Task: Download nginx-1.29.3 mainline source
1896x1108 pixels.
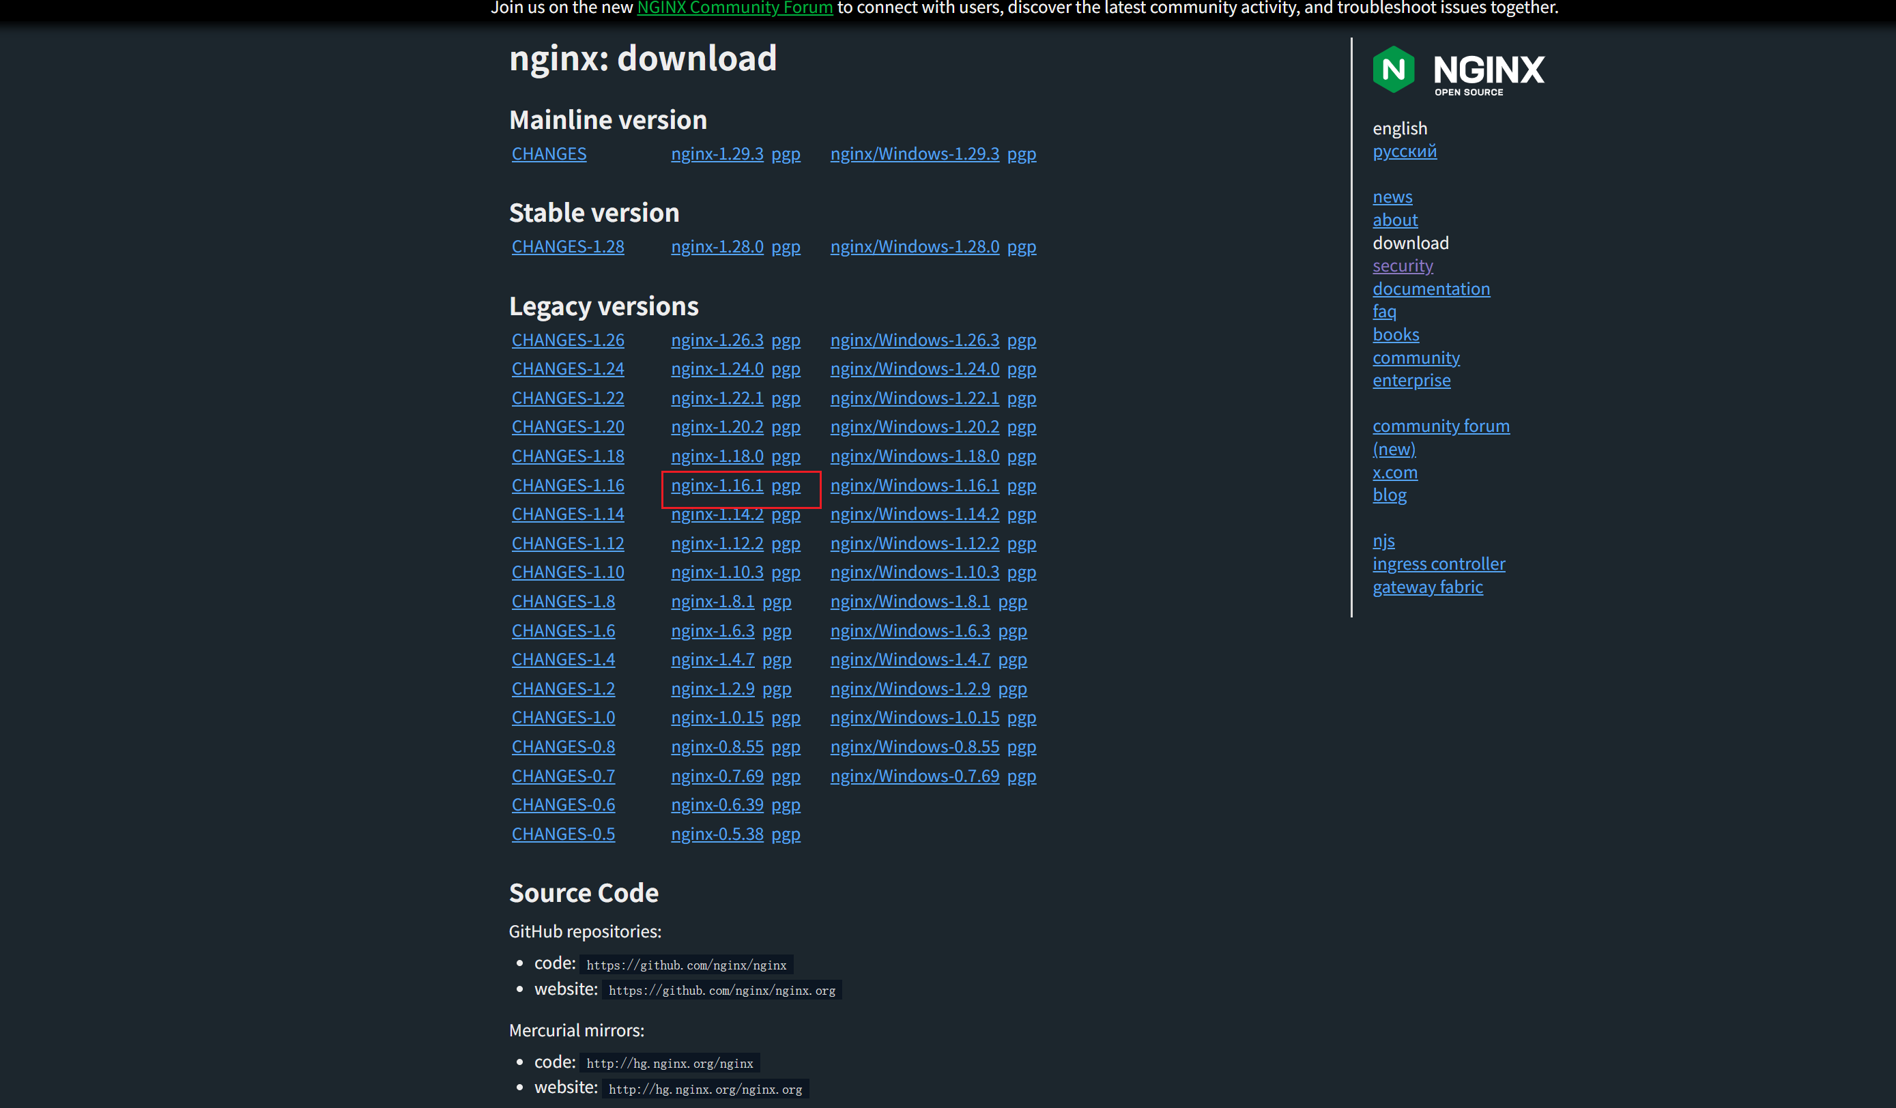Action: coord(716,154)
